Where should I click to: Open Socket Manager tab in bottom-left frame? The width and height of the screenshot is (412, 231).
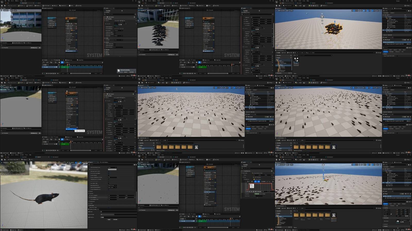[x=104, y=162]
